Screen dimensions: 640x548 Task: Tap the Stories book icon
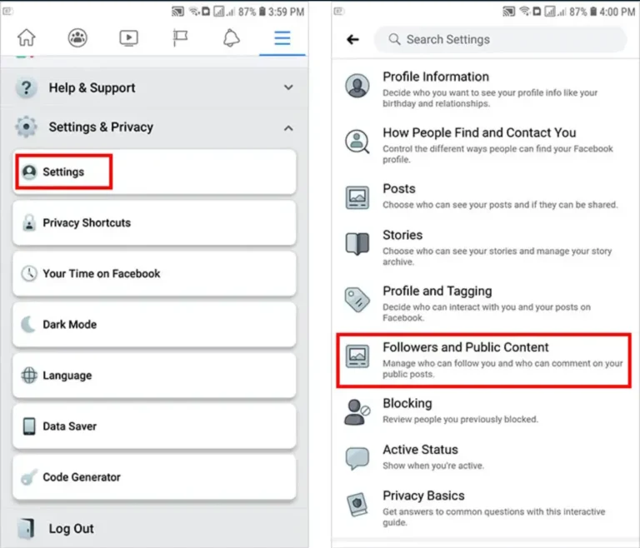click(x=357, y=243)
